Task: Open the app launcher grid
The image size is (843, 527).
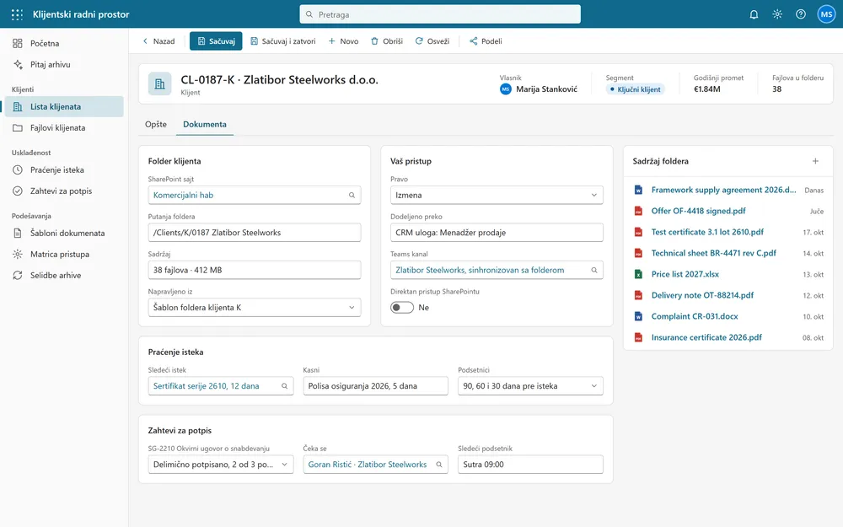Action: coord(17,14)
